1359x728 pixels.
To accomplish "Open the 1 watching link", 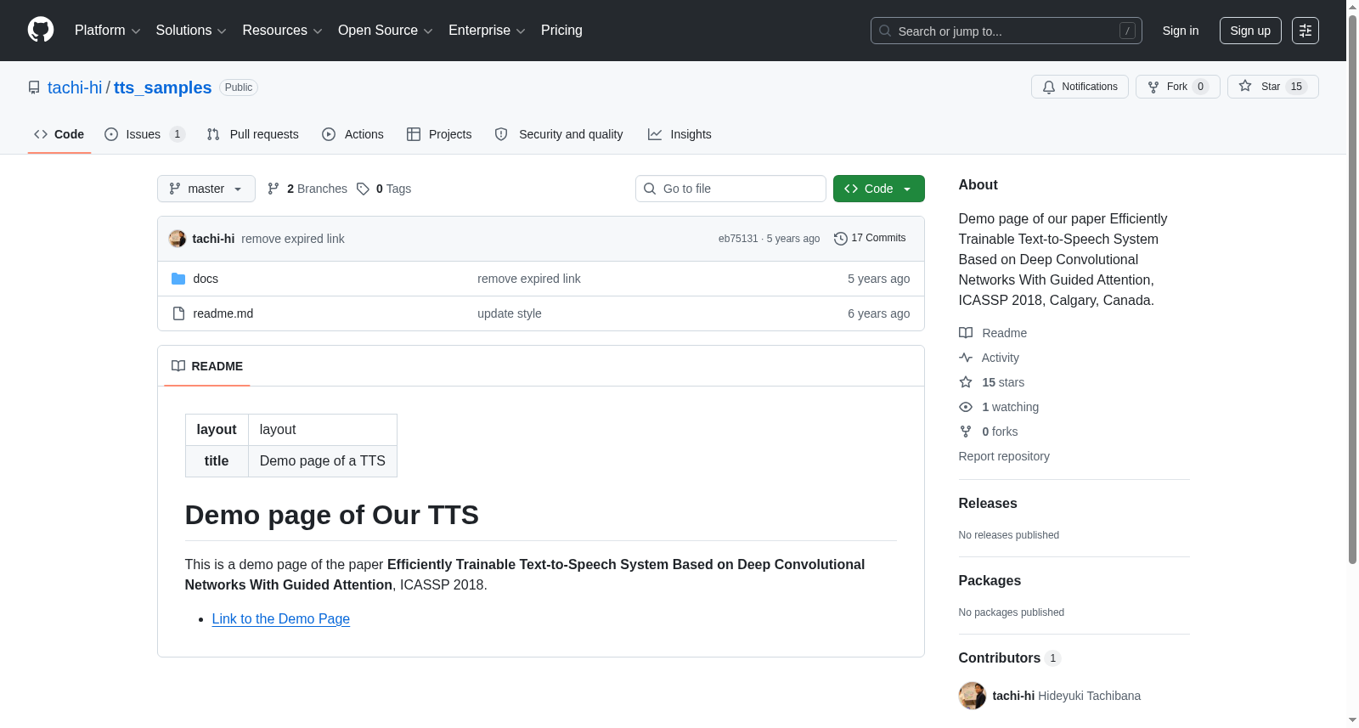I will tap(999, 407).
